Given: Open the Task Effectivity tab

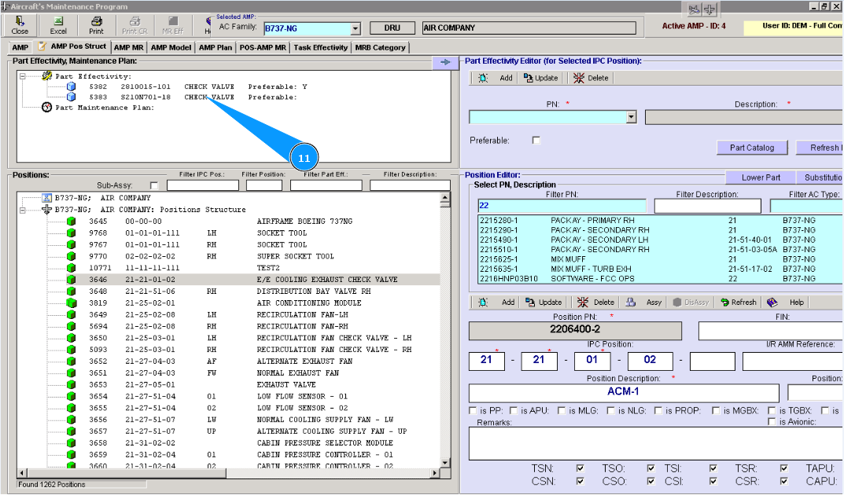Looking at the screenshot, I should pyautogui.click(x=320, y=47).
